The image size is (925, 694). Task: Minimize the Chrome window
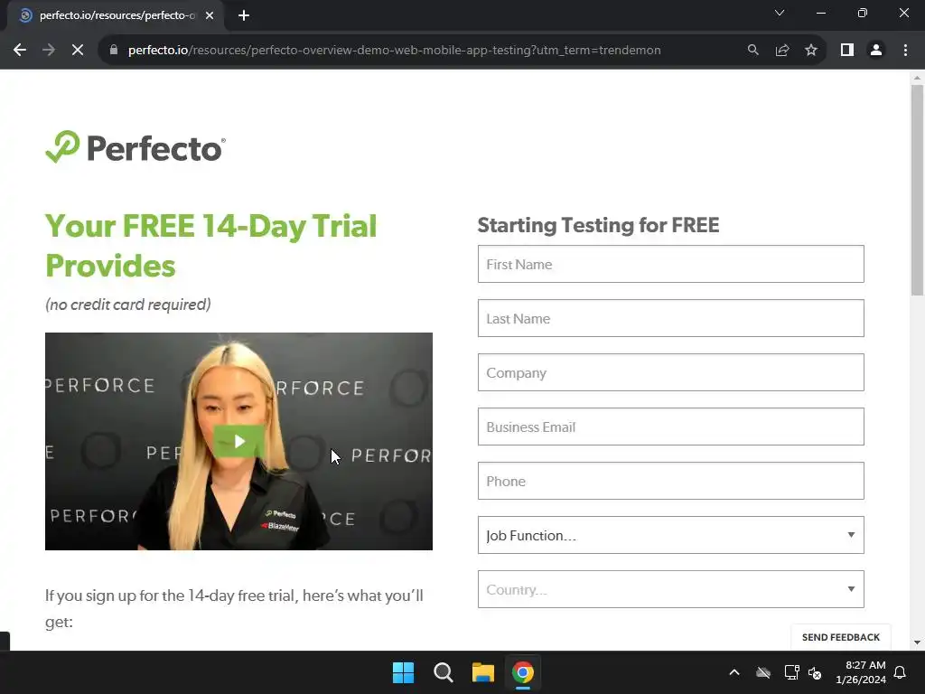click(820, 13)
